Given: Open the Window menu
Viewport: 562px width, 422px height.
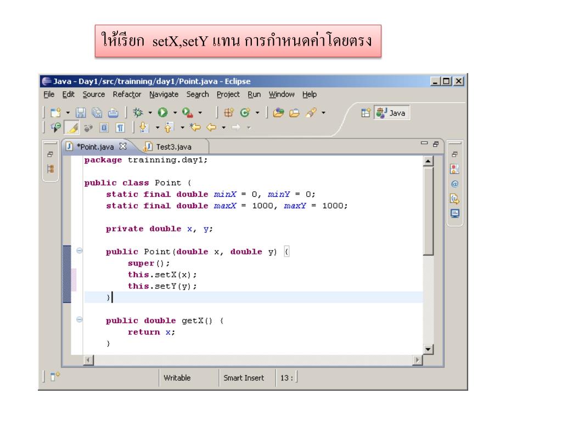Looking at the screenshot, I should pyautogui.click(x=282, y=95).
